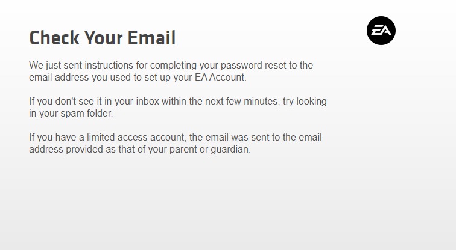
Task: Click the round black EA logo
Action: coord(381,31)
